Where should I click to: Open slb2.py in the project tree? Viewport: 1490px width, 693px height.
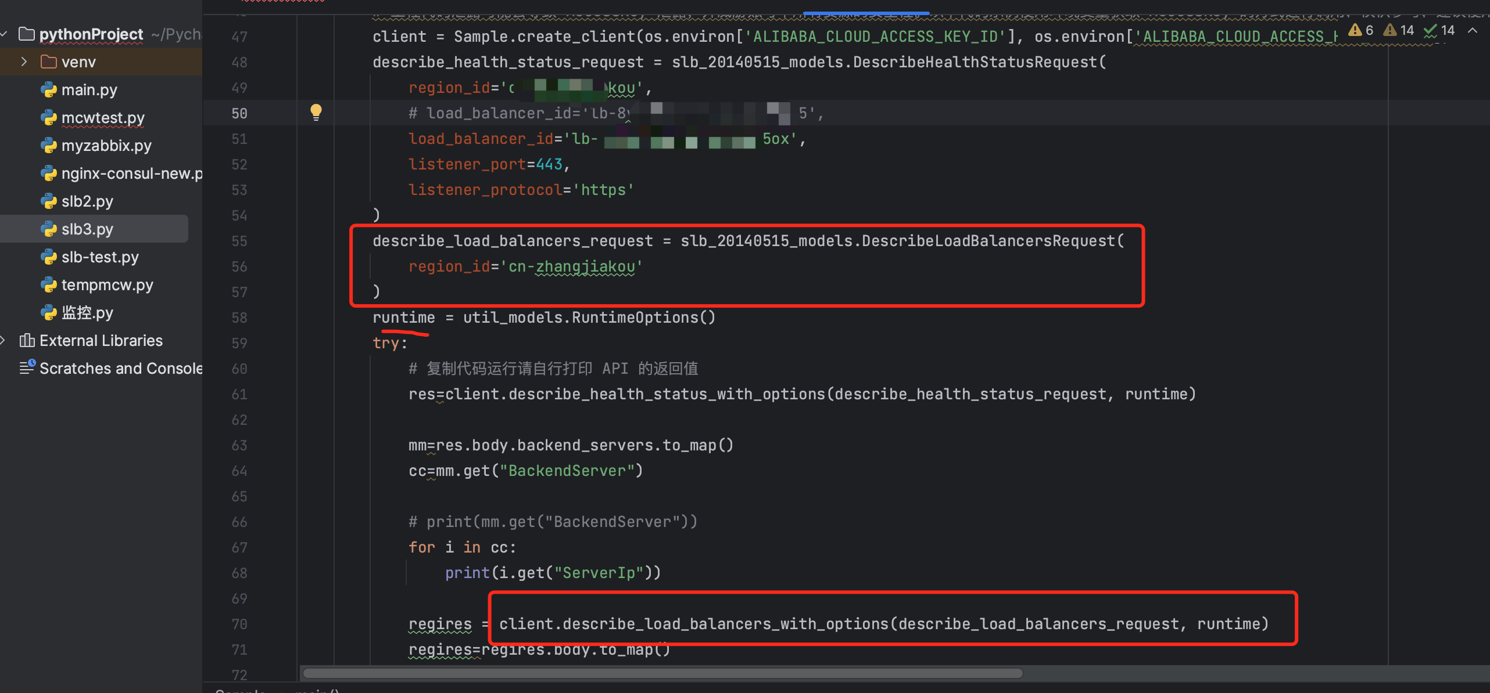(87, 201)
